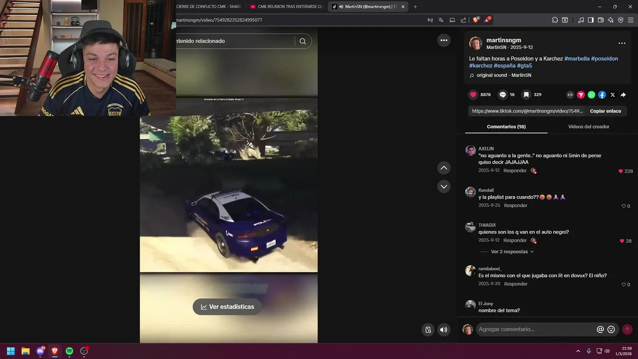This screenshot has height=359, width=638.
Task: Save video with the bookmark icon
Action: (526, 95)
